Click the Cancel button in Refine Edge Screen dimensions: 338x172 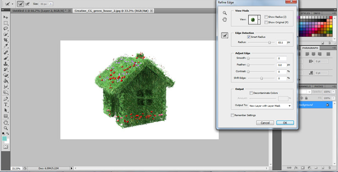click(x=265, y=123)
